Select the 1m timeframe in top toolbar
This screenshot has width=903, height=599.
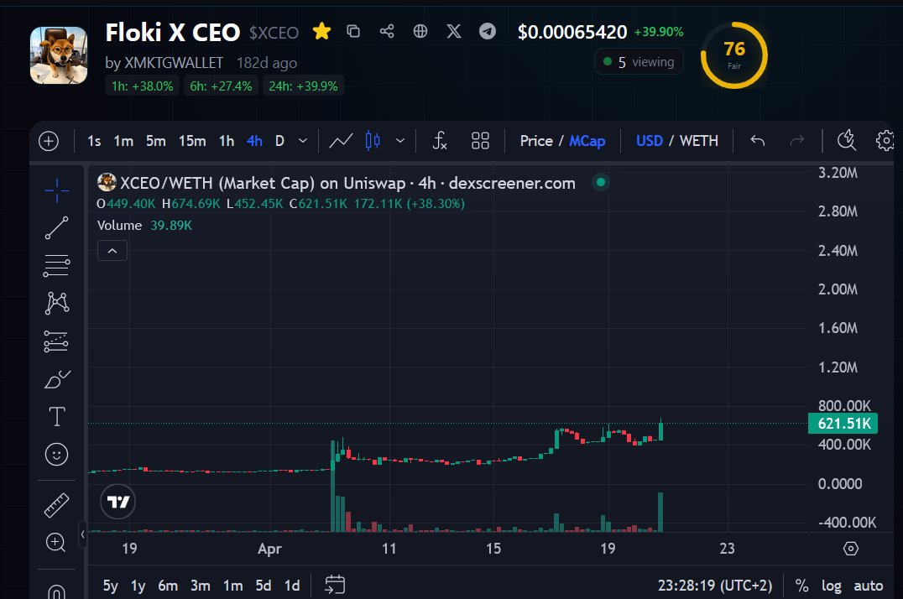point(123,141)
